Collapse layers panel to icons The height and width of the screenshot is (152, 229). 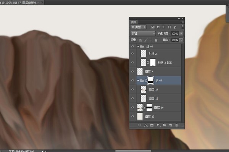179,19
